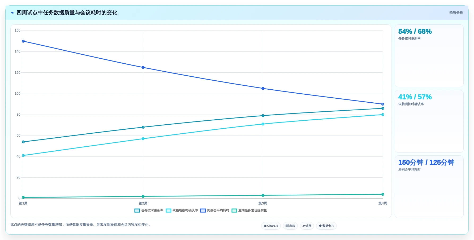Toggle the 依赖项按时确认率 legend item
Image resolution: width=474 pixels, height=240 pixels.
(x=182, y=211)
